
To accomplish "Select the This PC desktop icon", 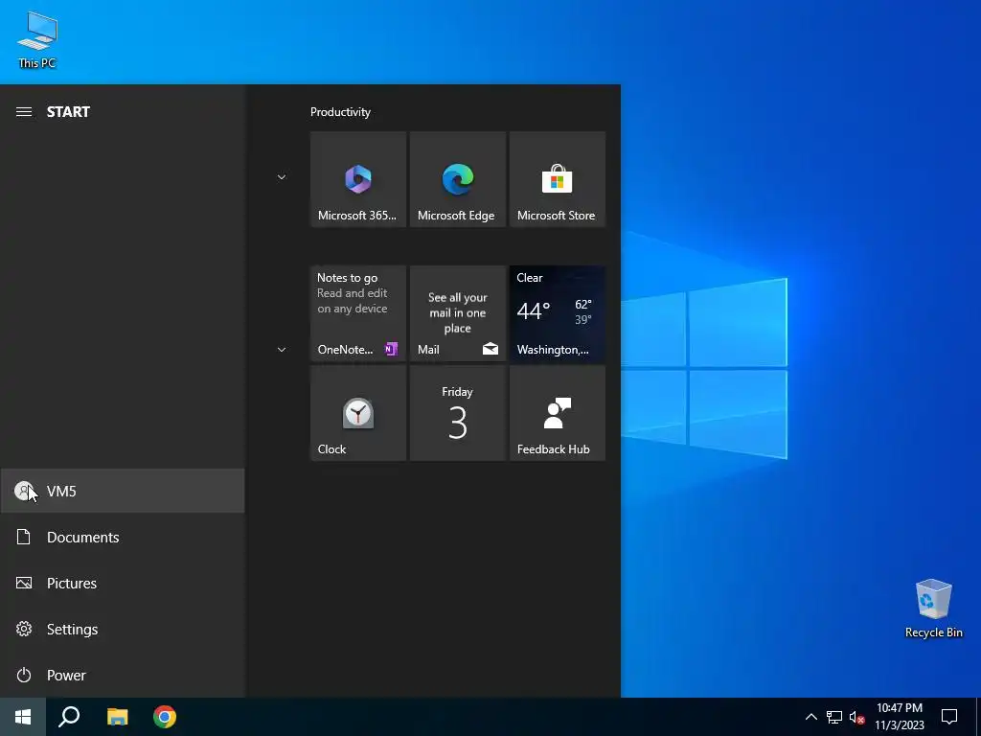I will pos(37,39).
